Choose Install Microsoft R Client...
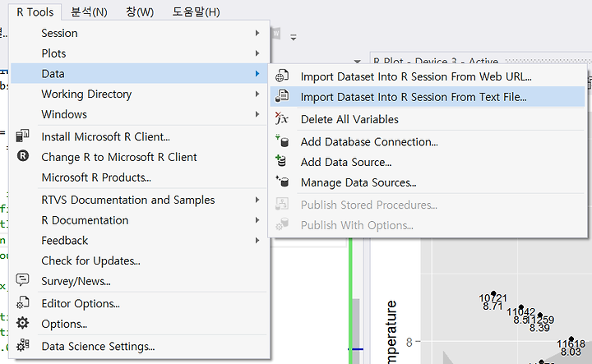This screenshot has height=364, width=592. (141, 136)
